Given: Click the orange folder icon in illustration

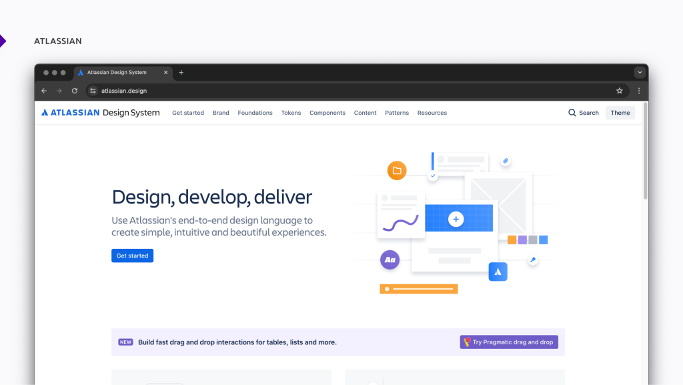Looking at the screenshot, I should tap(397, 170).
